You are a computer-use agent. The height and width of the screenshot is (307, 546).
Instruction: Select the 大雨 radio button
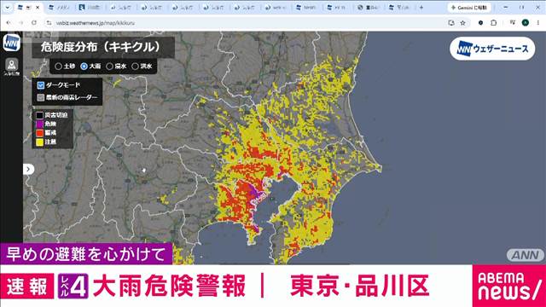click(84, 67)
